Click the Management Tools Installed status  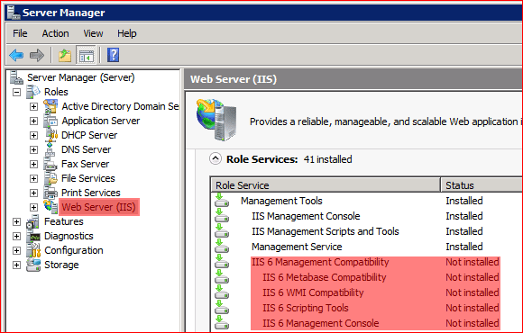(x=464, y=201)
